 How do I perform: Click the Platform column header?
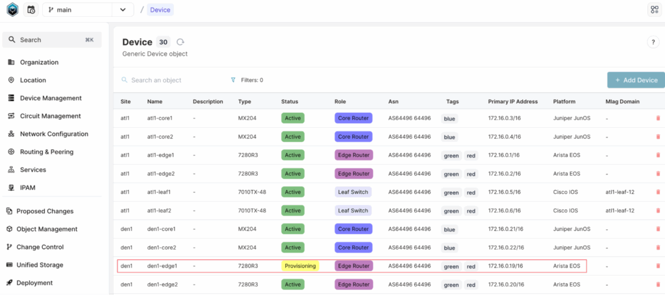[564, 102]
